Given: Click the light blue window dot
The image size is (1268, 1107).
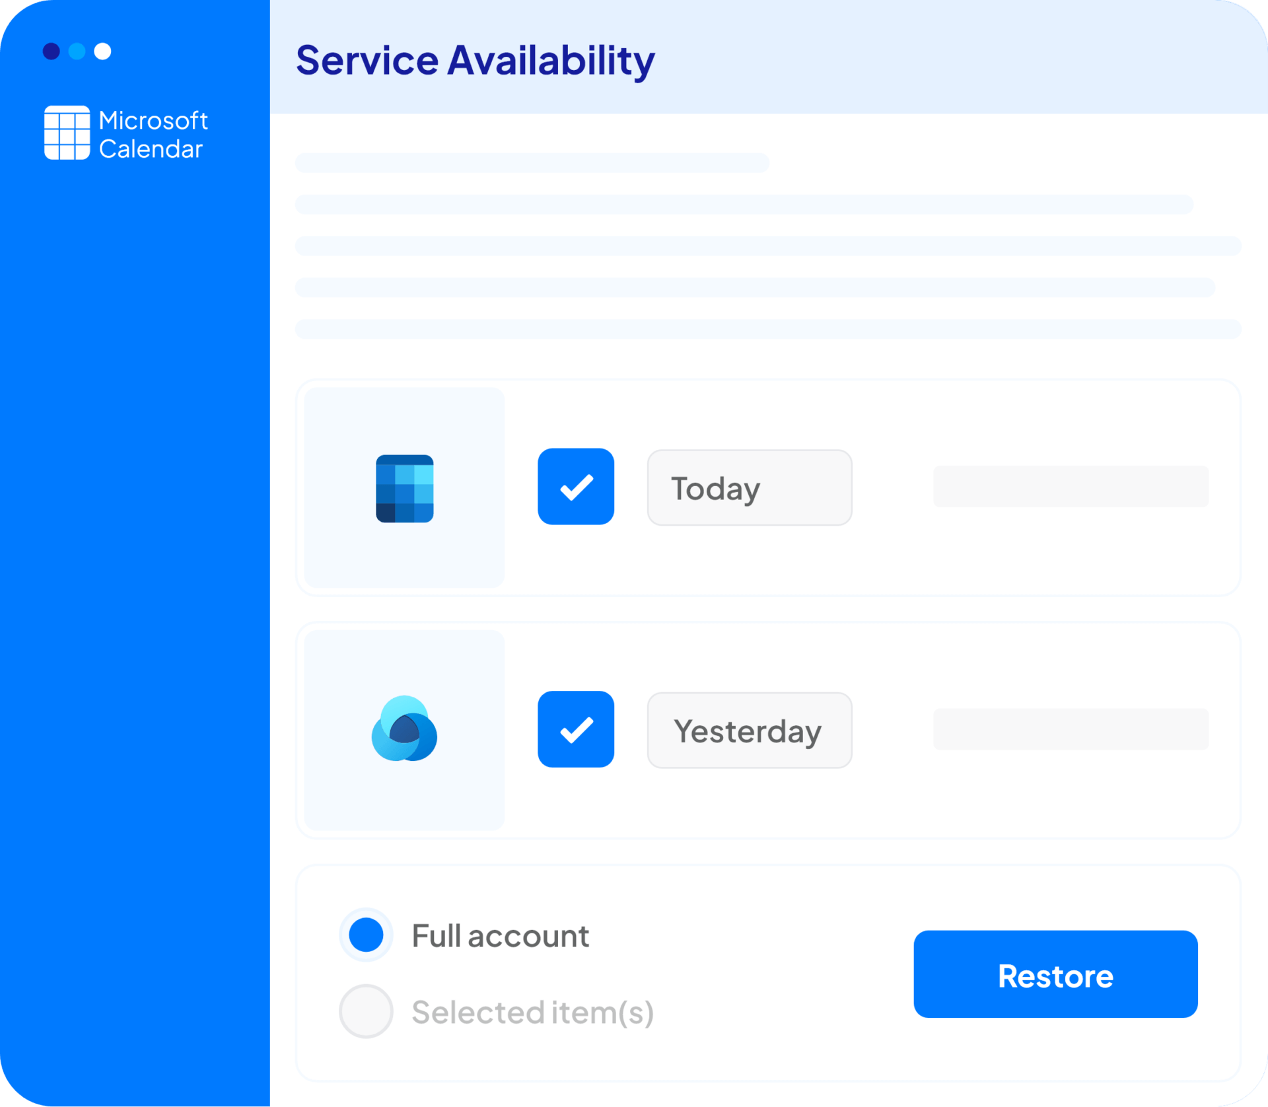Looking at the screenshot, I should pyautogui.click(x=77, y=51).
